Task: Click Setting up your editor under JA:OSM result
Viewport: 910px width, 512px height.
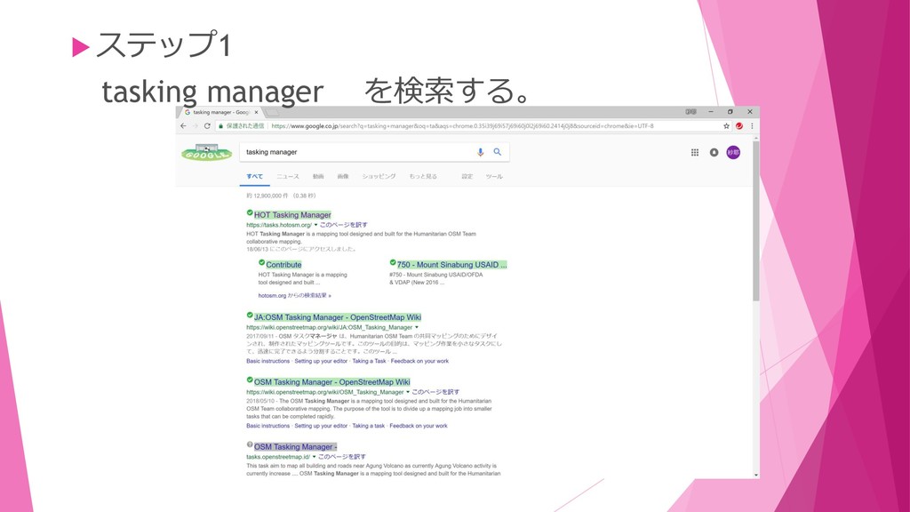Action: coord(321,361)
